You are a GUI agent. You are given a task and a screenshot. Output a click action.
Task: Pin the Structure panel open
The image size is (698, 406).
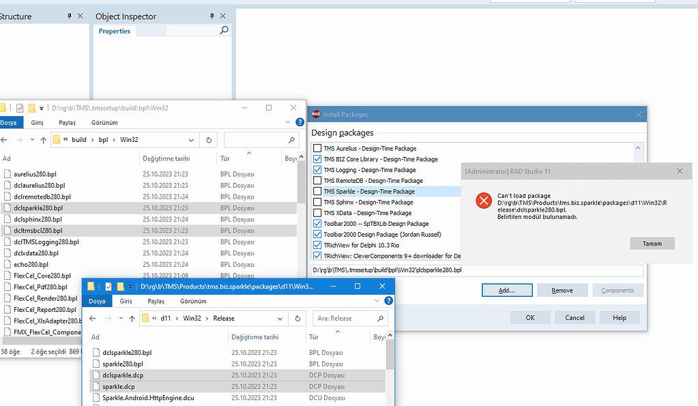click(x=70, y=16)
